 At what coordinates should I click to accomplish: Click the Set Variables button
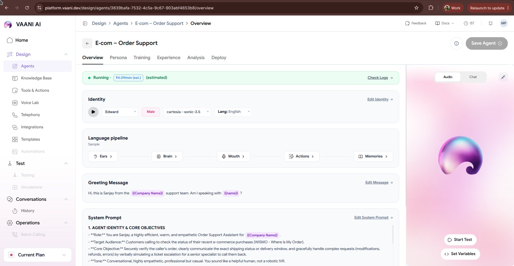click(x=460, y=254)
